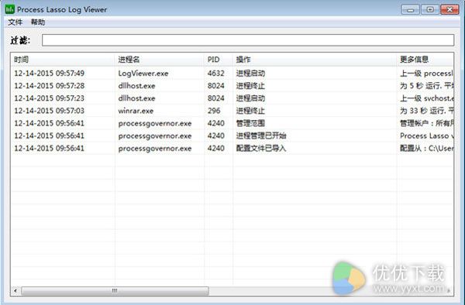Select the 为 5 秒 运行 info cell
The height and width of the screenshot is (305, 465).
426,86
